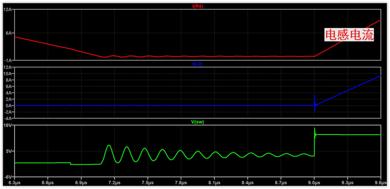Click the -2A axis label
The image size is (390, 189).
(8, 112)
